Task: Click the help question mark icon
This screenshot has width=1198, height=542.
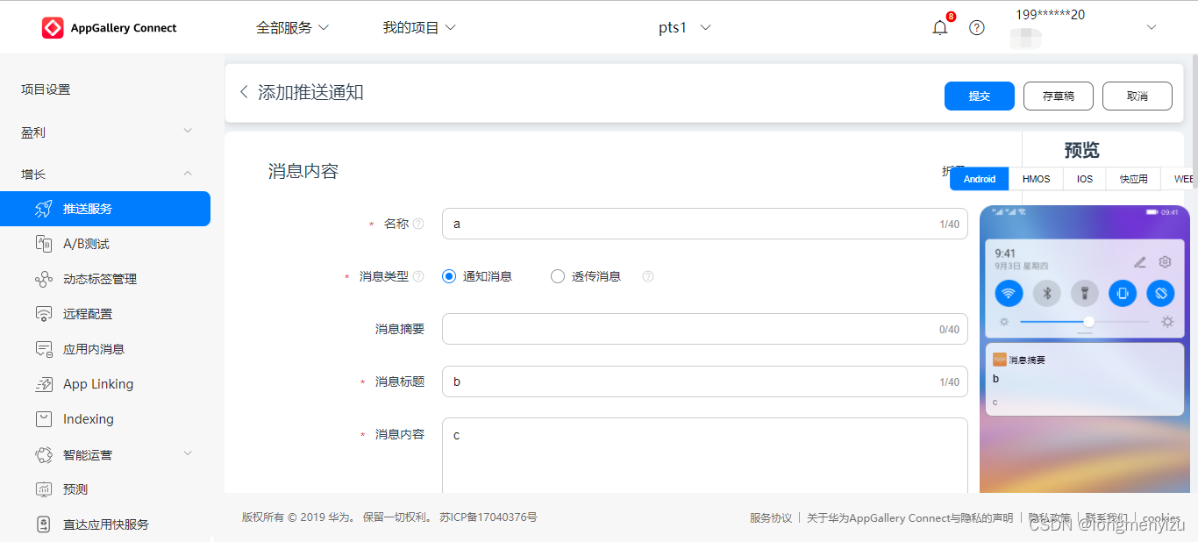Action: 976,27
